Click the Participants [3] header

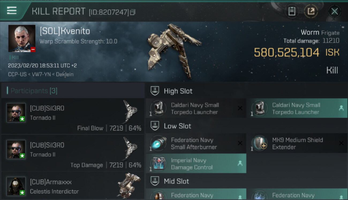34,91
